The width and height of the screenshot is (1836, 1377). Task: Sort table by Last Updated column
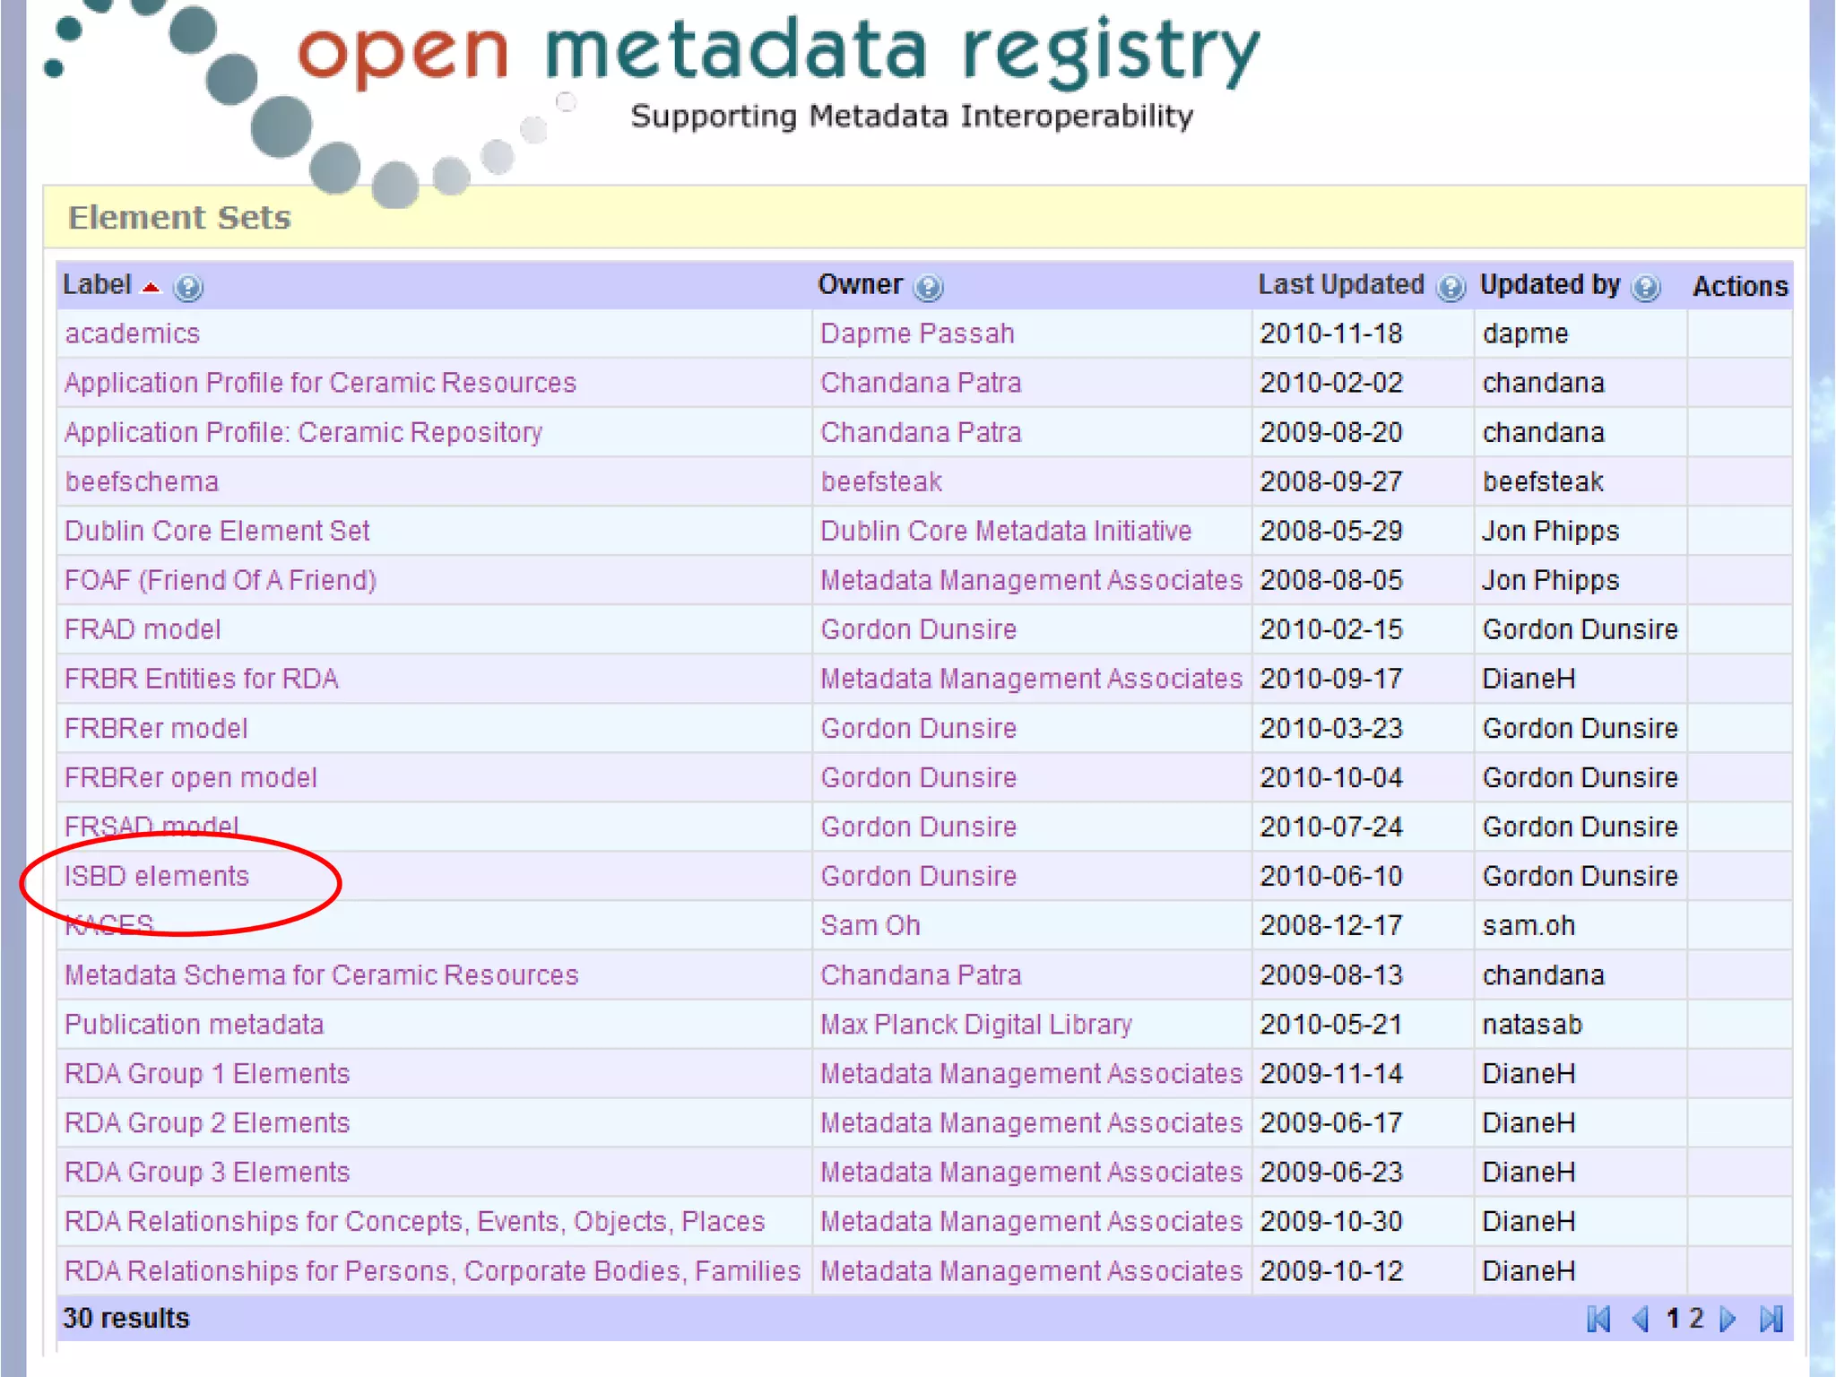coord(1340,285)
